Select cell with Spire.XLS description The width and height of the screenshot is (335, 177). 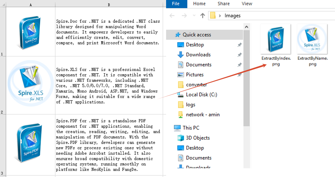point(109,85)
